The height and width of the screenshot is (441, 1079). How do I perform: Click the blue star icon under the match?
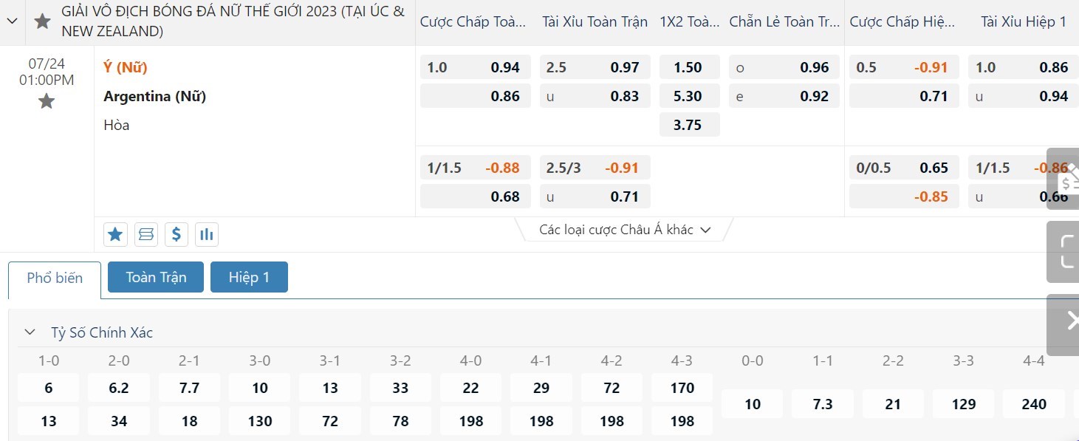(115, 235)
